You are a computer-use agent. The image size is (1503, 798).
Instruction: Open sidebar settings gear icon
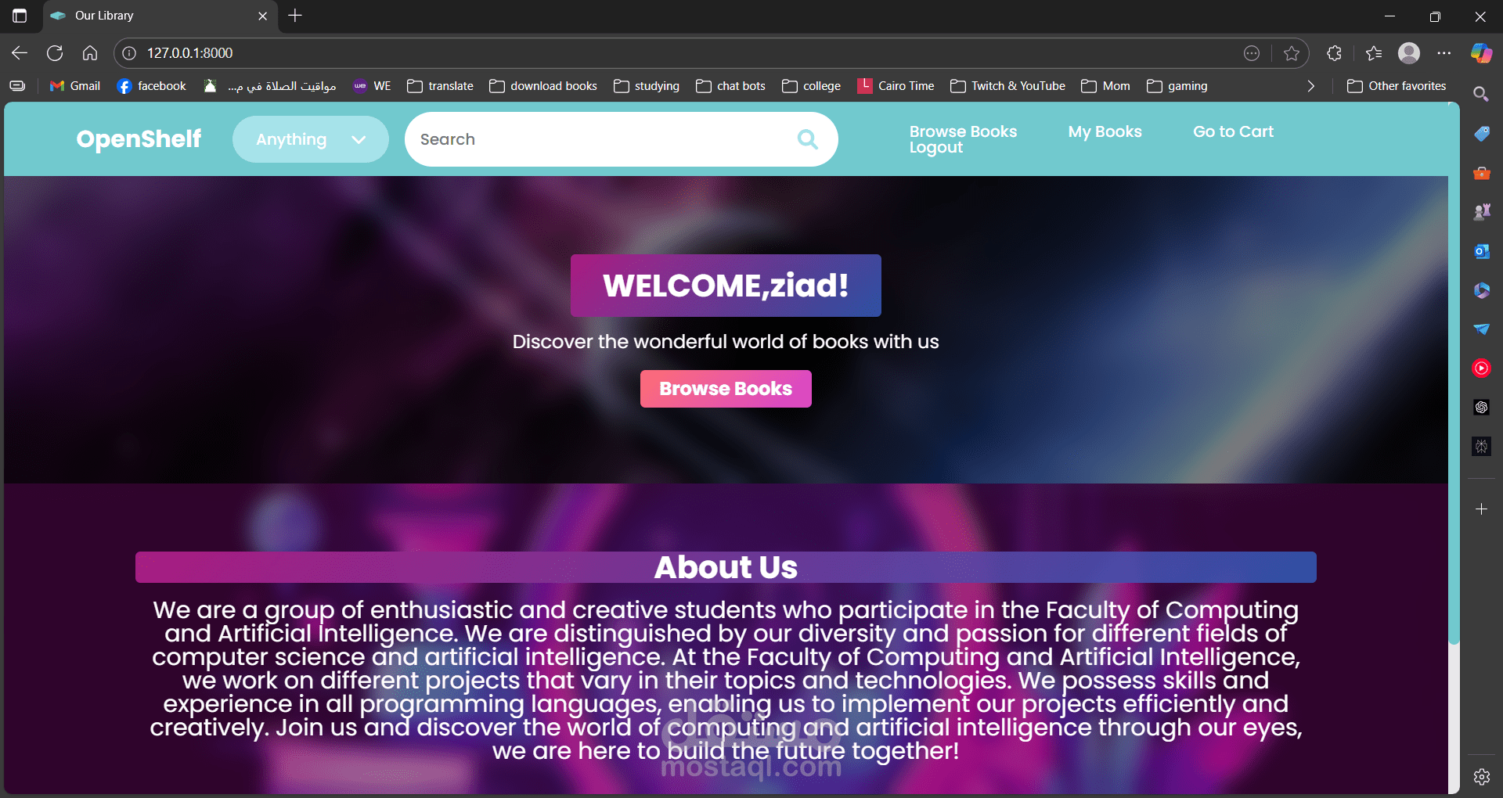point(1481,777)
